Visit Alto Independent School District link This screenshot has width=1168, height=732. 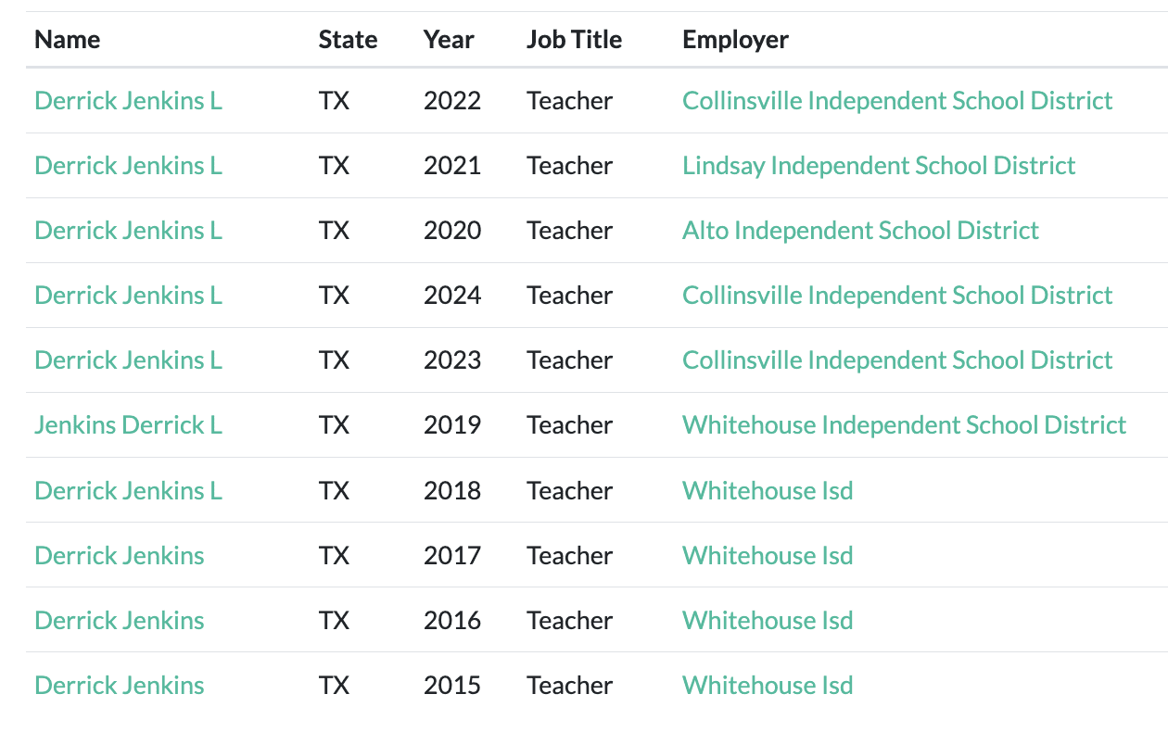tap(860, 230)
